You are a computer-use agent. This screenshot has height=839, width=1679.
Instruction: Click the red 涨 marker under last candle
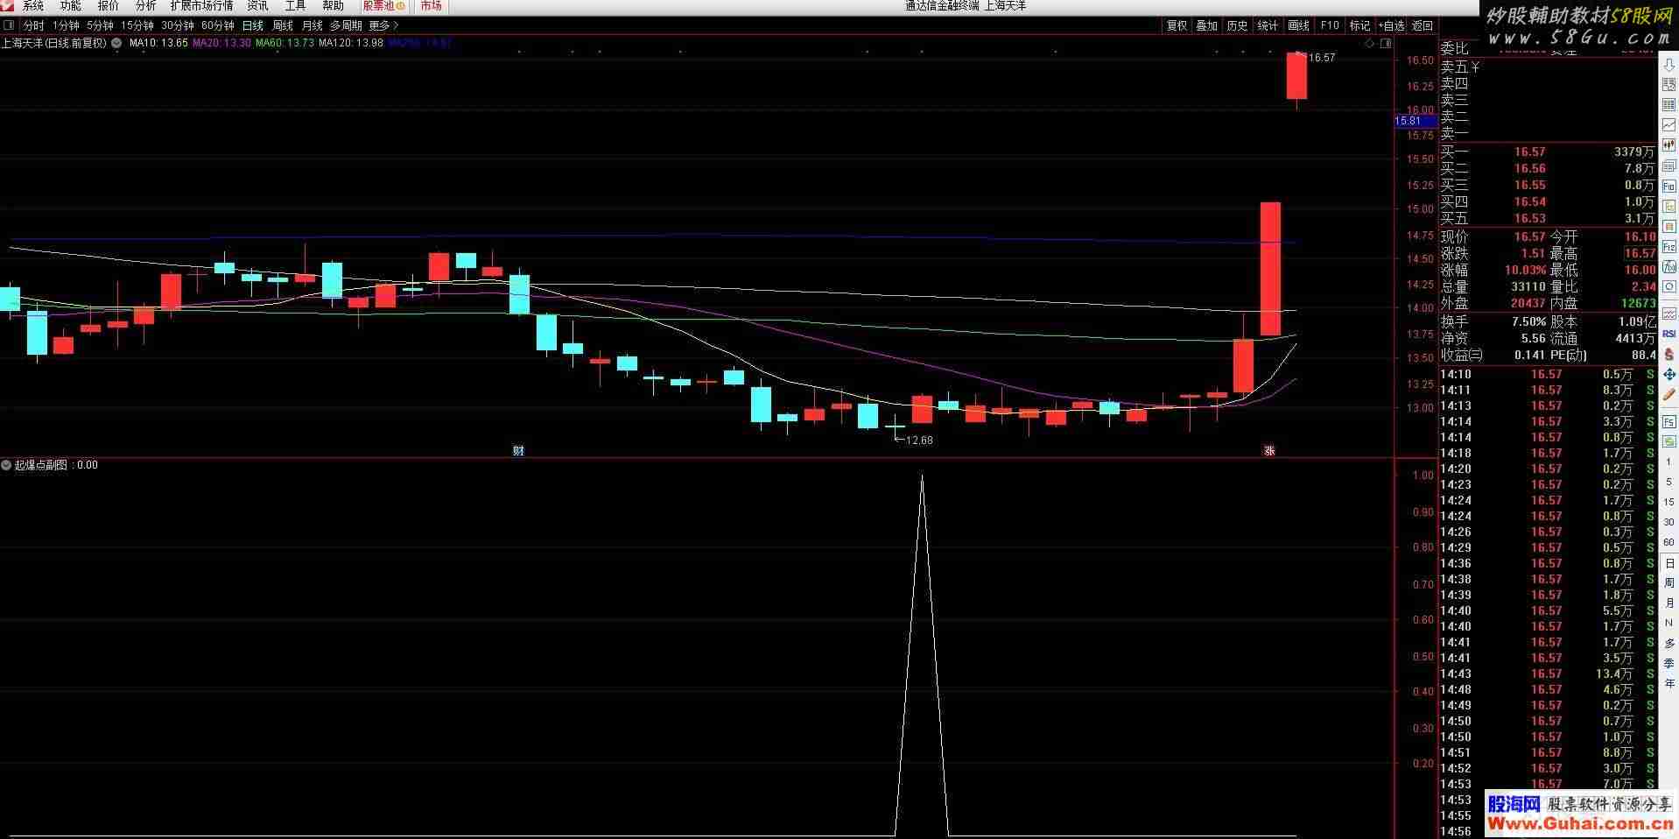(x=1269, y=450)
